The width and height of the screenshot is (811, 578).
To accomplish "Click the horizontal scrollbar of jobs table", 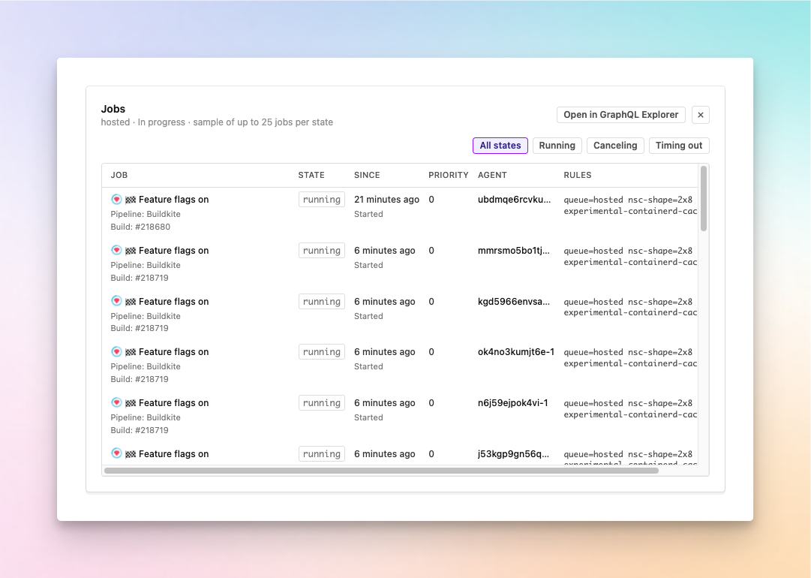I will click(381, 471).
